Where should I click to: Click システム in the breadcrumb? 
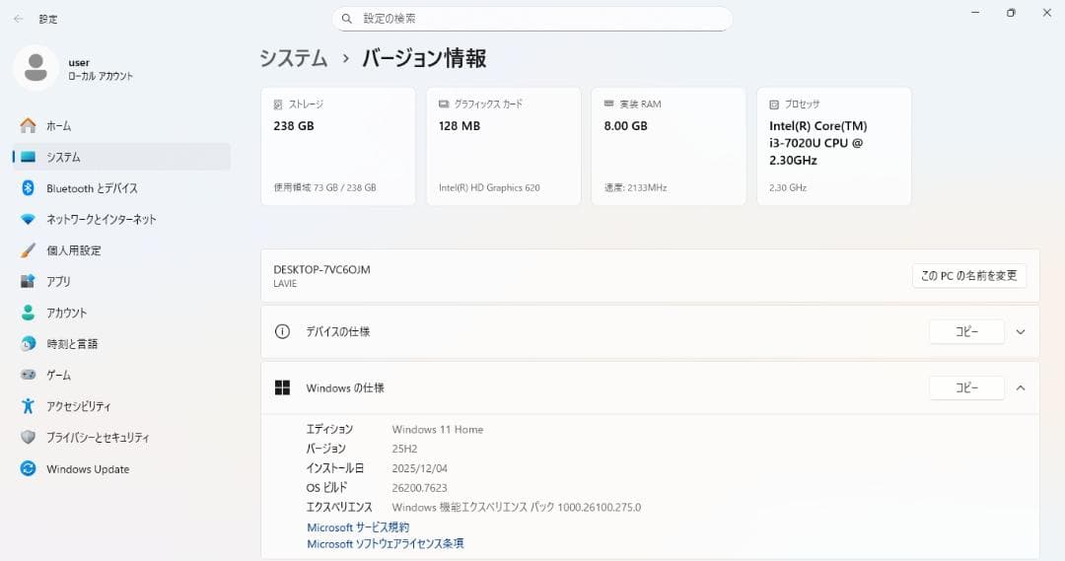[x=294, y=58]
